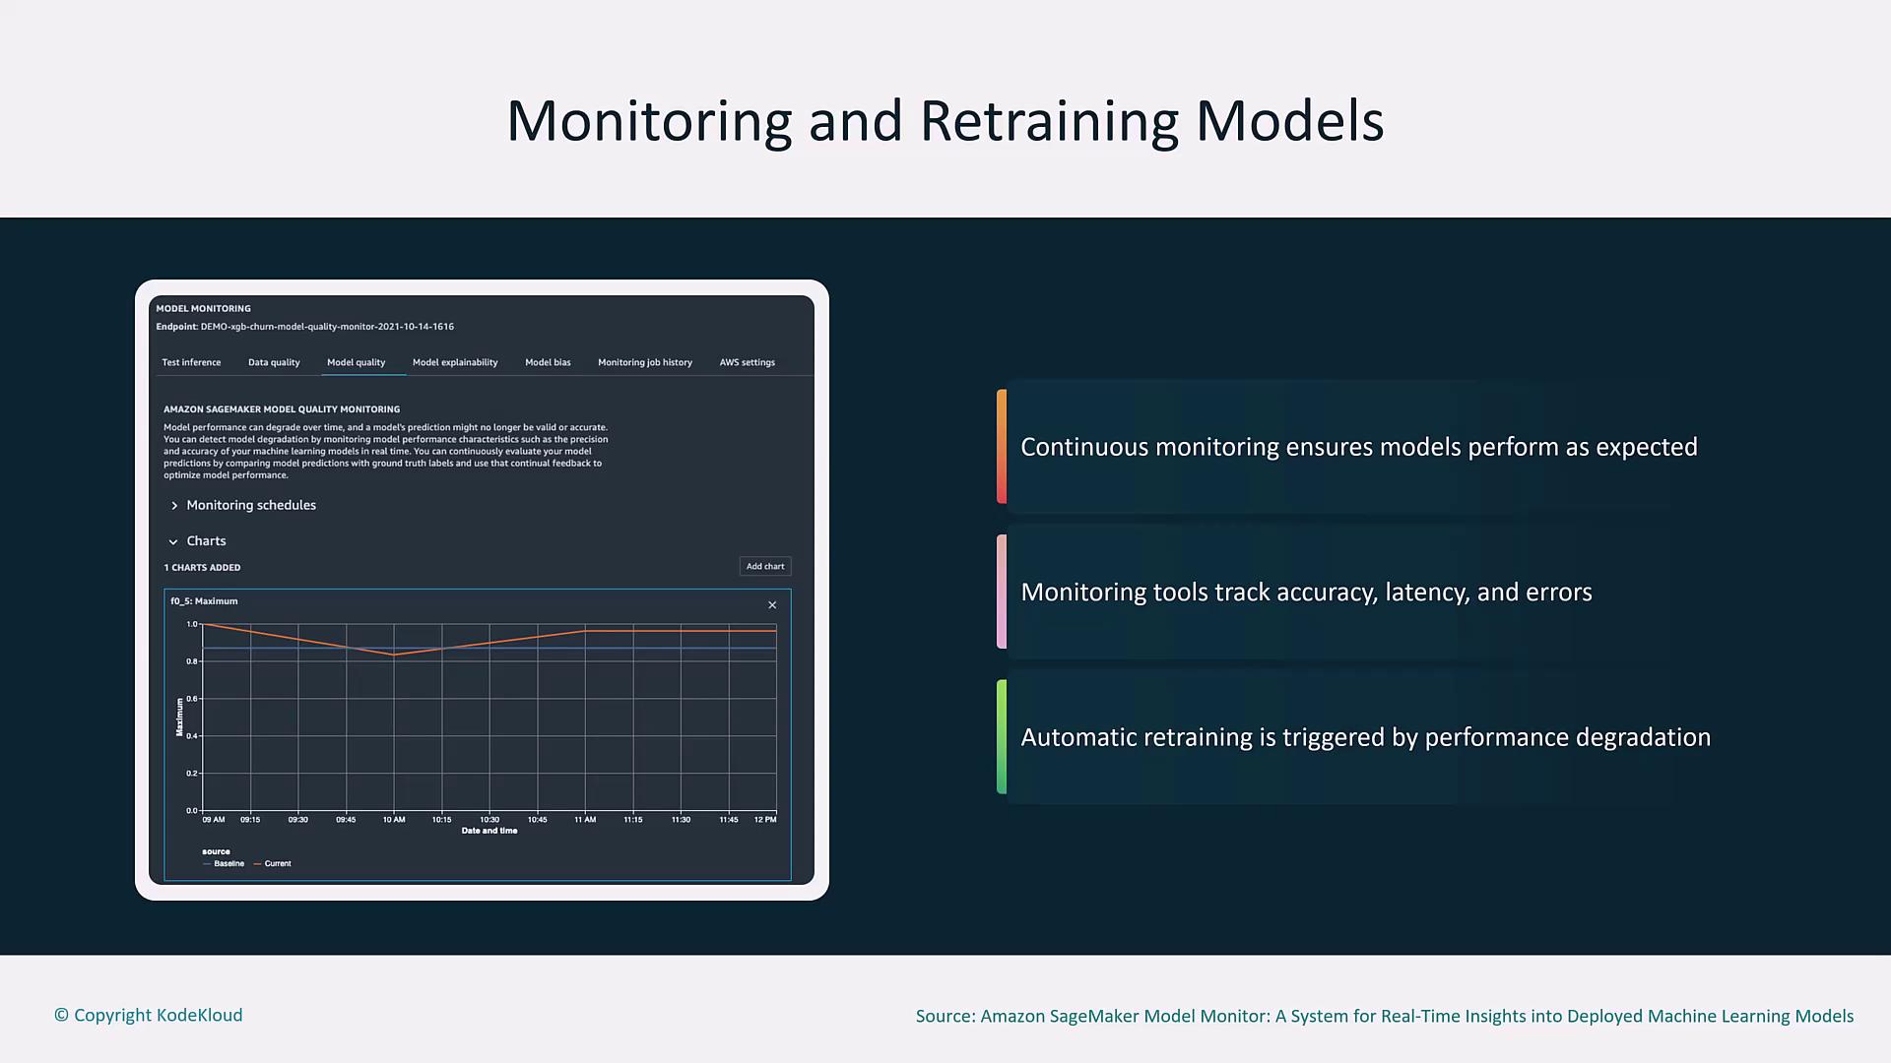Switch to the Model bias tab

tap(548, 362)
